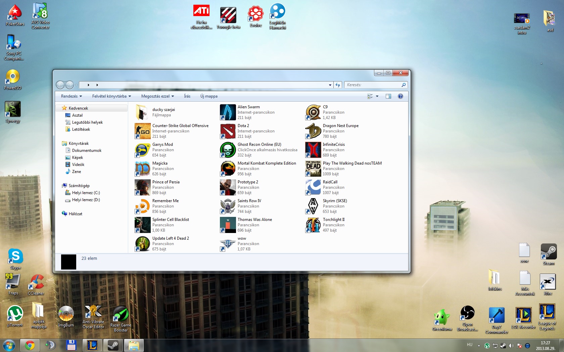
Task: Select the RaidCall shortcut icon
Action: pos(313,187)
